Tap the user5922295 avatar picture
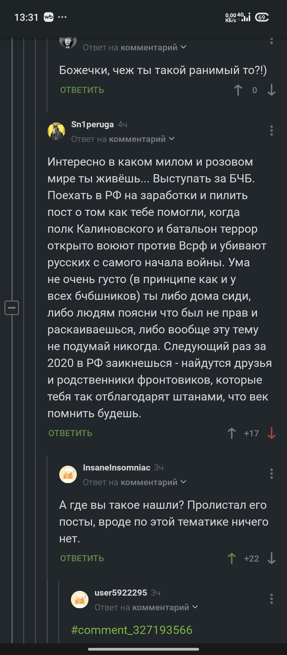 click(x=80, y=599)
